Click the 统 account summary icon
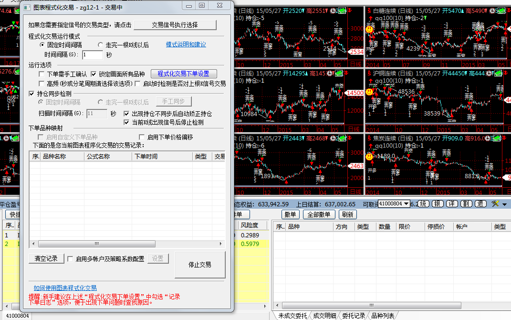 pos(423,203)
